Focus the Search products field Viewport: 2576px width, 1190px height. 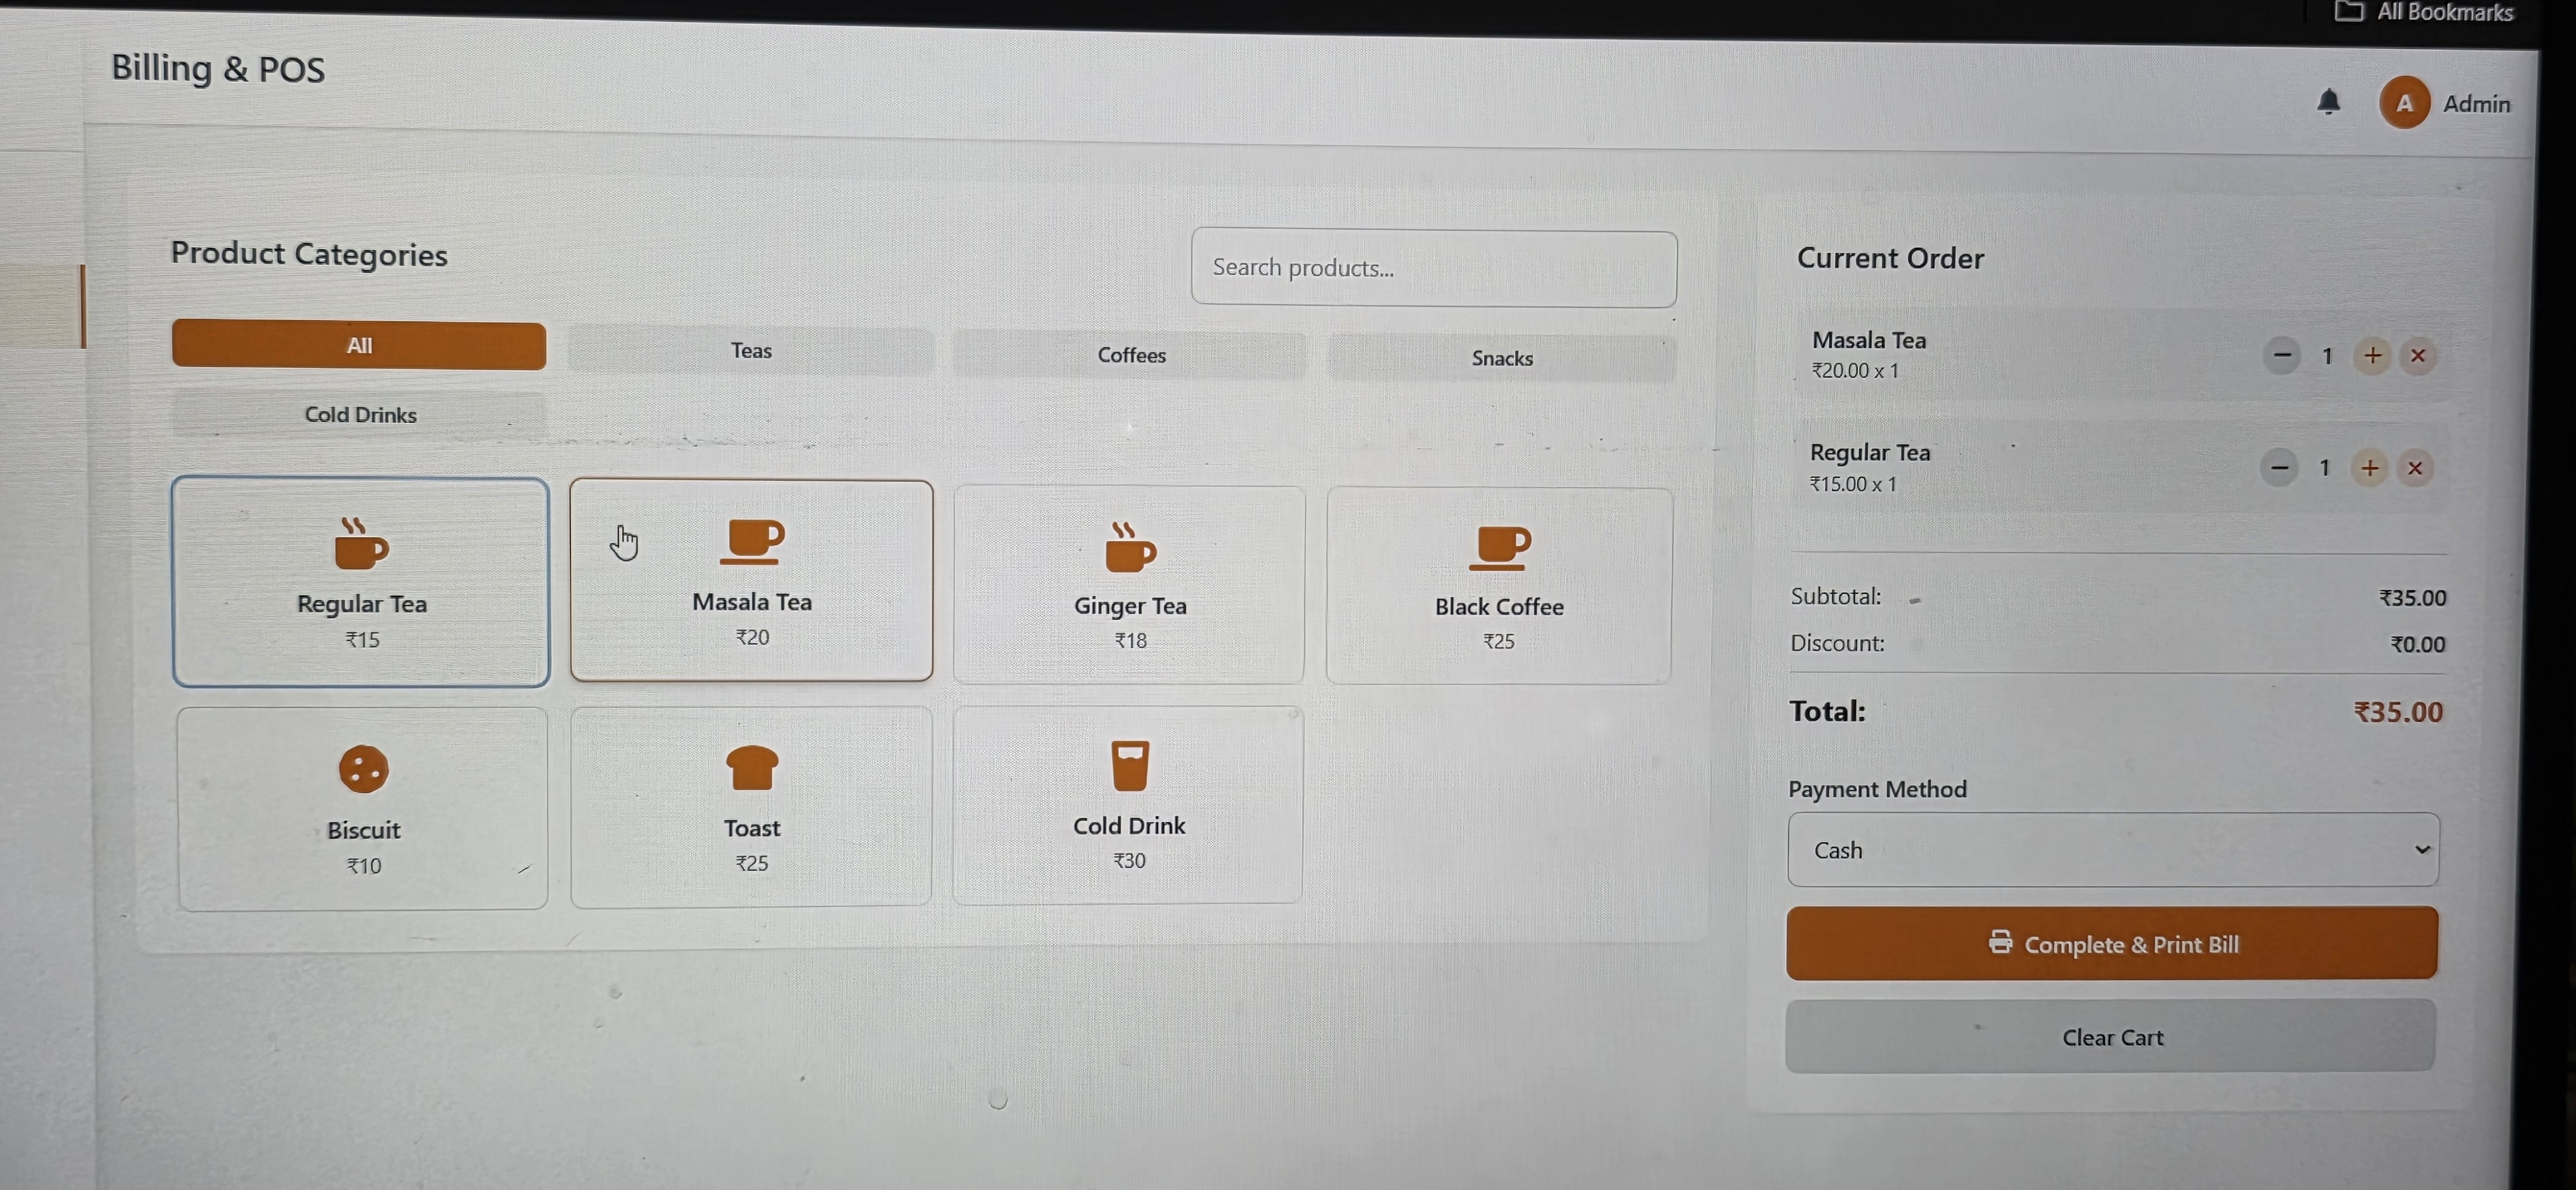click(1433, 268)
